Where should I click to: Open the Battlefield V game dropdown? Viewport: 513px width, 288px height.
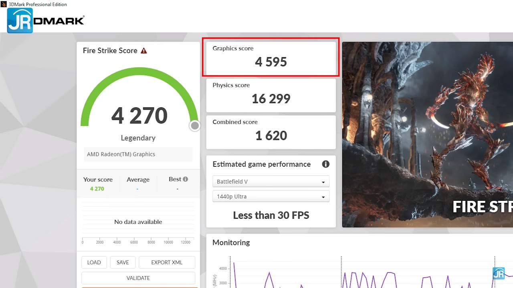tap(271, 182)
